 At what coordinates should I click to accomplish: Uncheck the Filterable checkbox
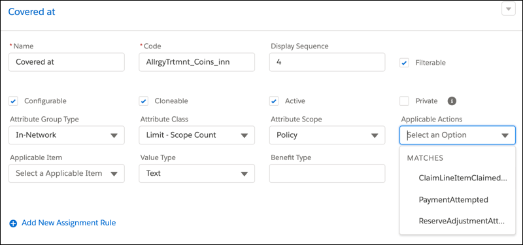tap(404, 63)
